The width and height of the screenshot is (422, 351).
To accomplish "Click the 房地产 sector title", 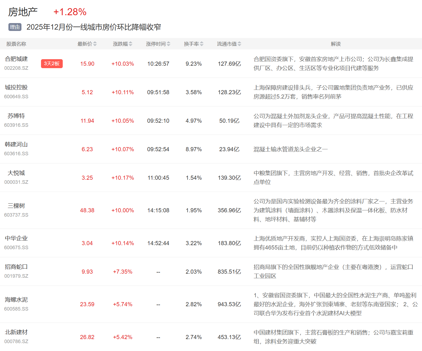I will 23,12.
